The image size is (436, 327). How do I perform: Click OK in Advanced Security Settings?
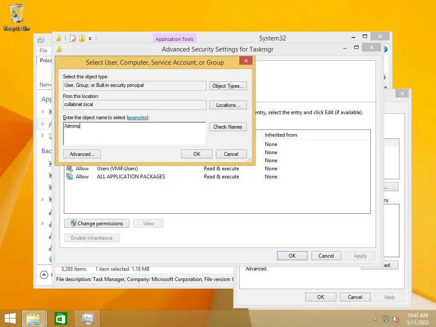pos(292,256)
